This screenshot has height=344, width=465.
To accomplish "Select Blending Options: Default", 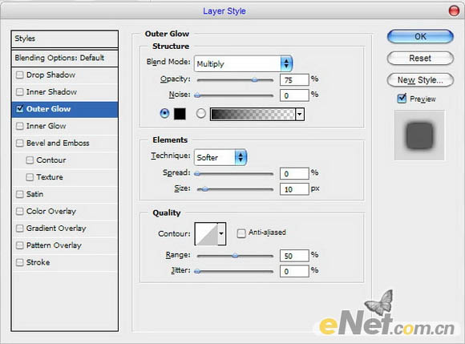I will [65, 58].
